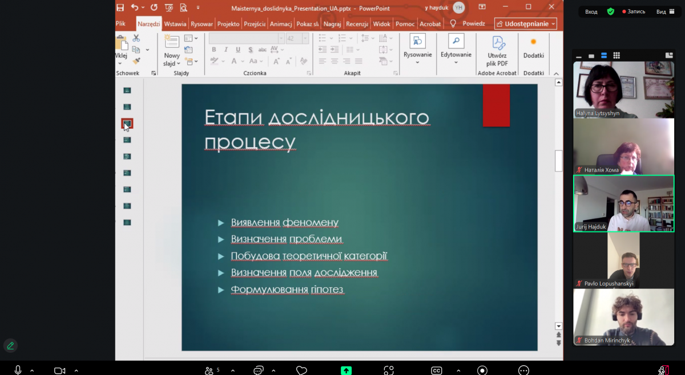Toggle italic text formatting
685x375 pixels.
coord(227,50)
